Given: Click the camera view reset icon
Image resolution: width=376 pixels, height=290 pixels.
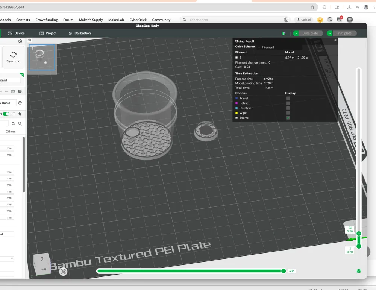Looking at the screenshot, I should [x=63, y=272].
